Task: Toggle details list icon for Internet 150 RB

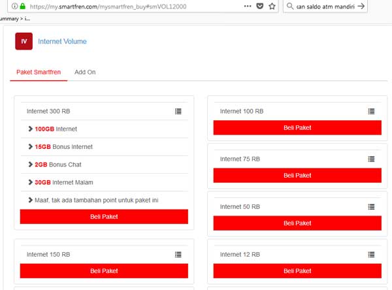Action: (178, 255)
